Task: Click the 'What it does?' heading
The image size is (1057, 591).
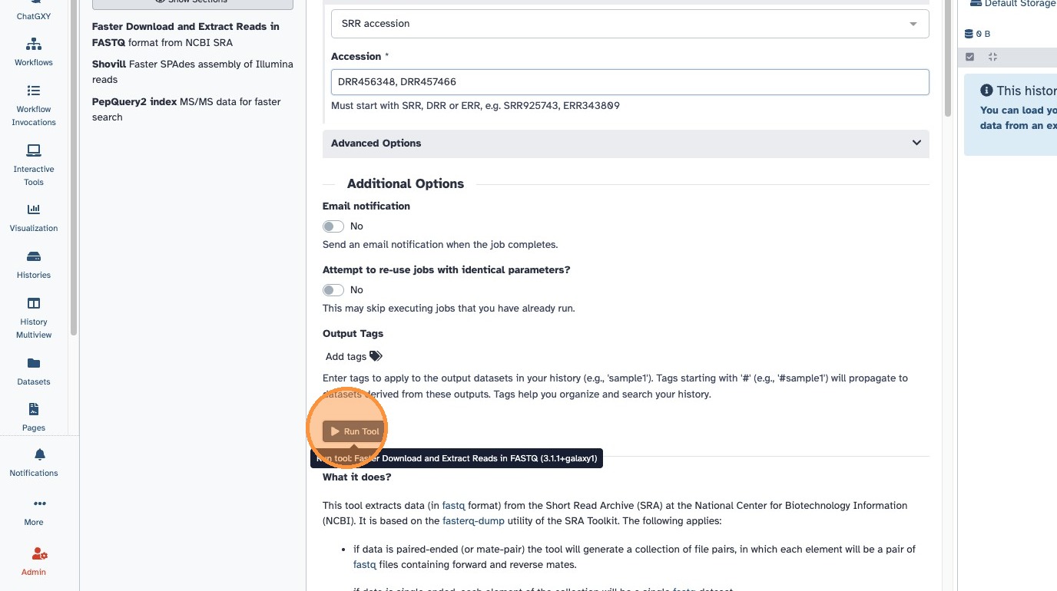Action: coord(356,477)
